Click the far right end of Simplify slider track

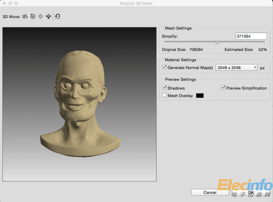click(264, 42)
